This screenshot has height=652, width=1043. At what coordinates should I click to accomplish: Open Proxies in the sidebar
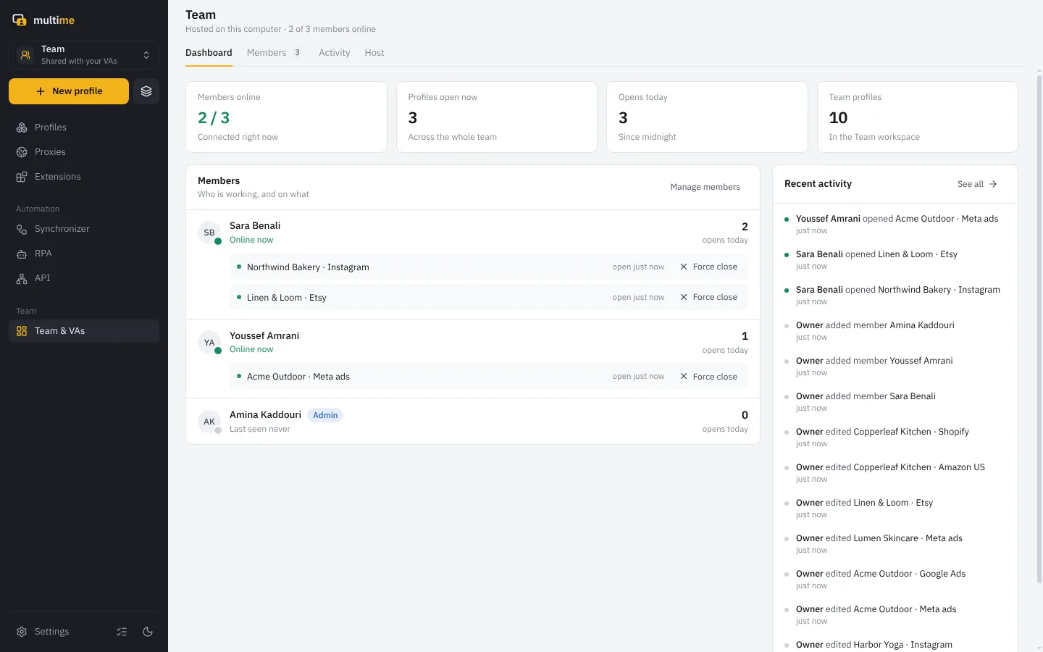(84, 152)
